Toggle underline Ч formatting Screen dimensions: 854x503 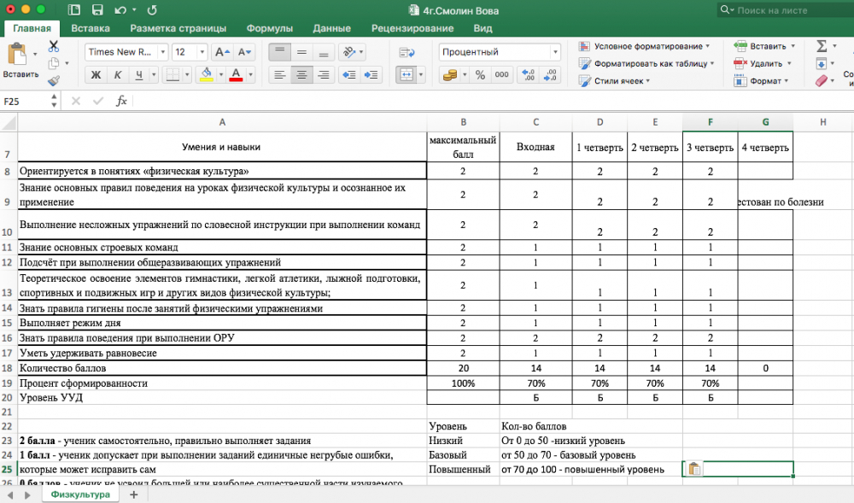(x=139, y=74)
